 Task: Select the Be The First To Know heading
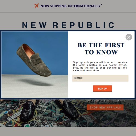point(101,49)
